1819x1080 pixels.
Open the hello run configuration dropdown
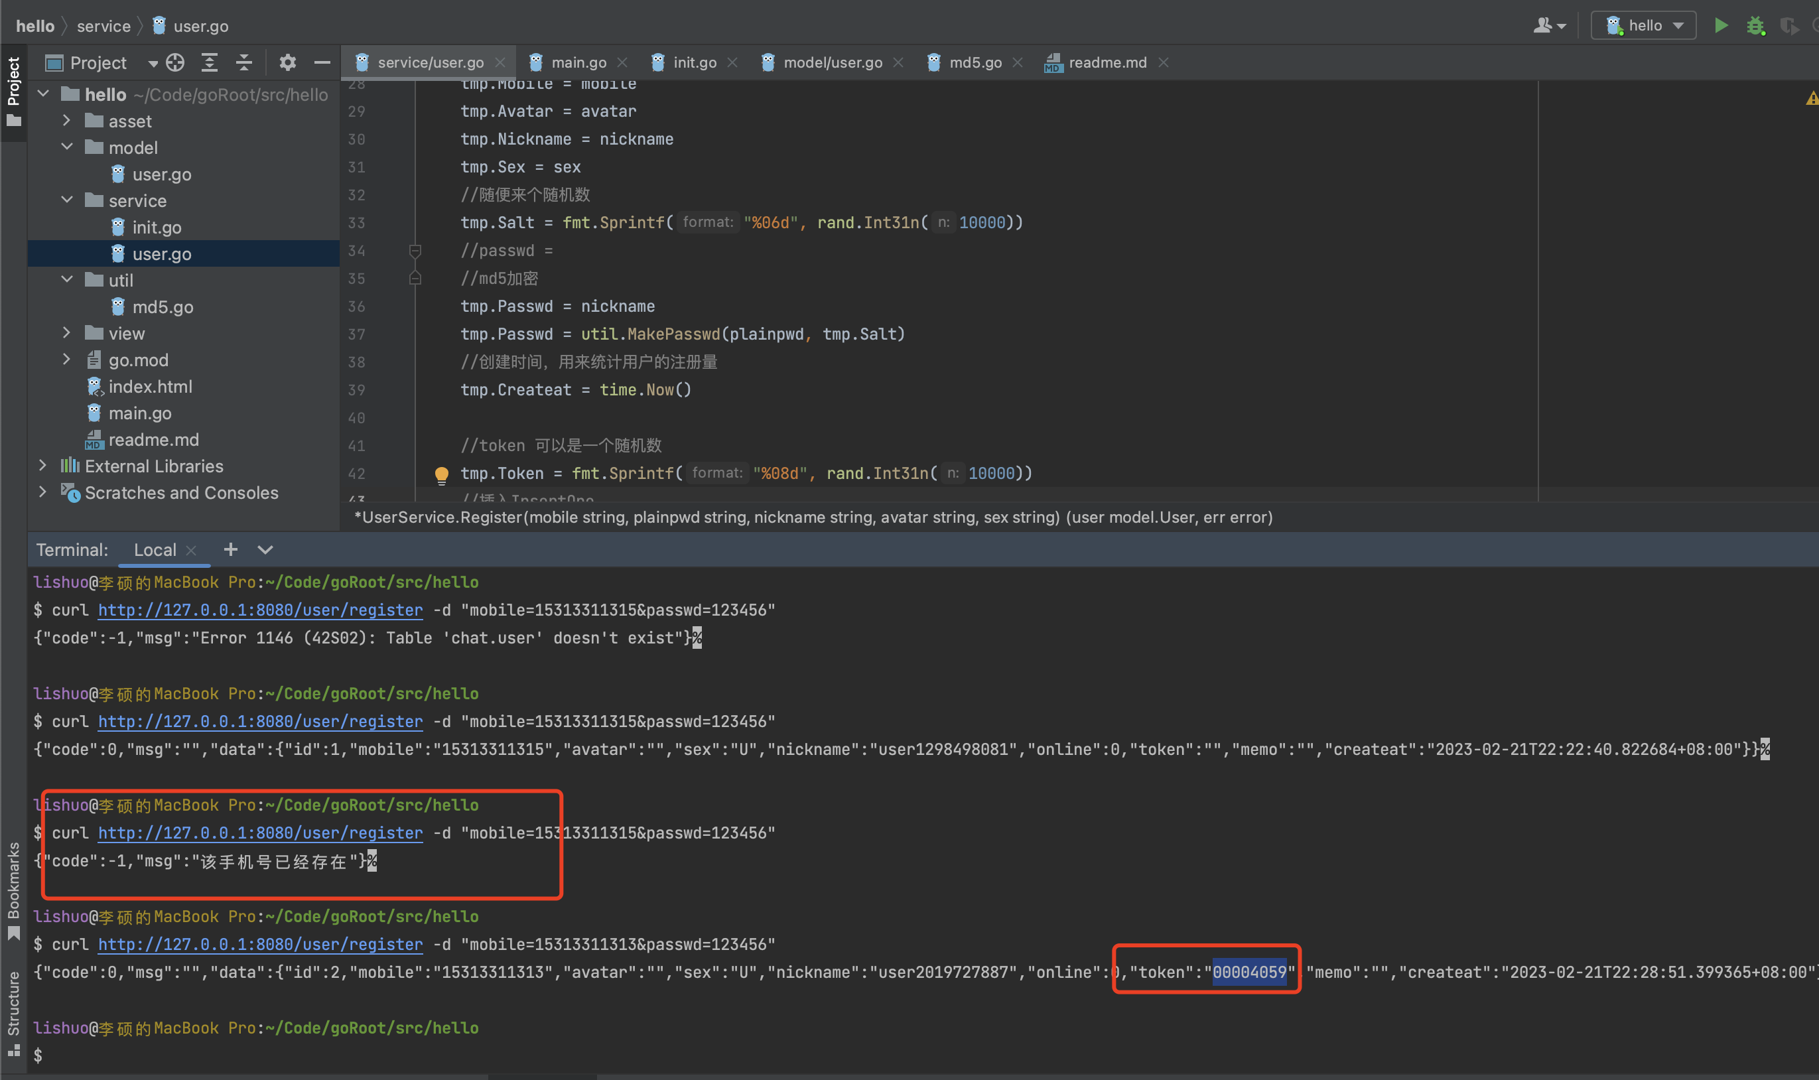1643,25
